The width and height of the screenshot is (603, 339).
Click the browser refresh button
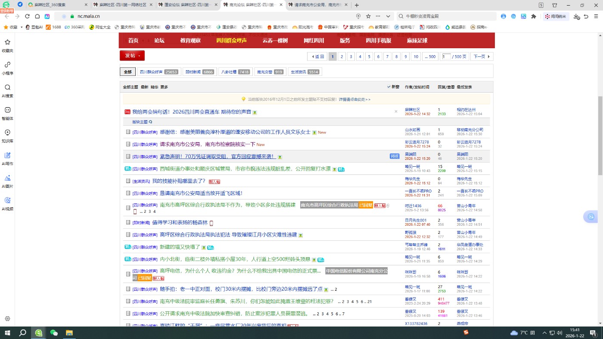click(27, 16)
